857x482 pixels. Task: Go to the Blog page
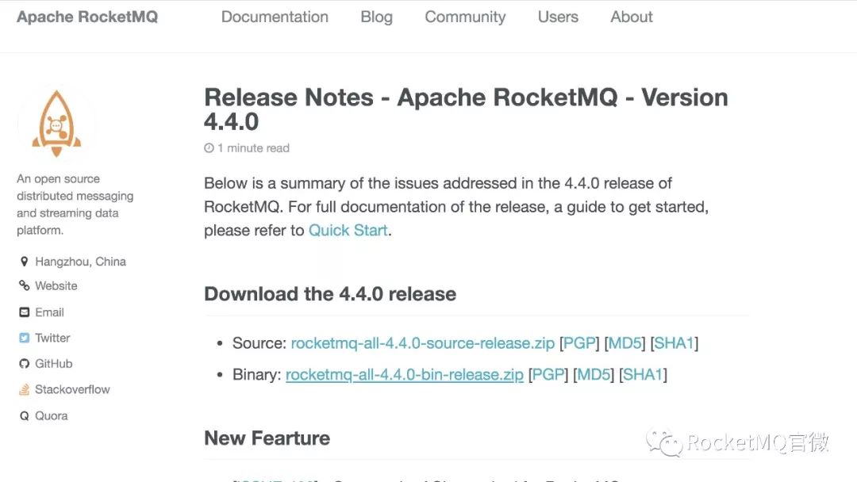pyautogui.click(x=376, y=17)
